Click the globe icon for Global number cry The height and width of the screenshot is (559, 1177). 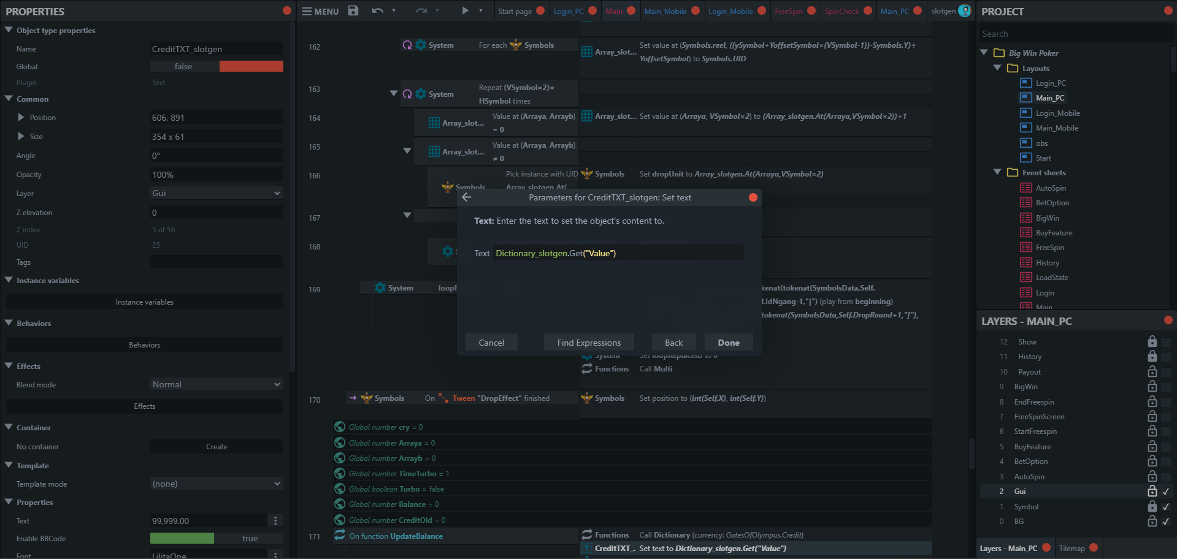coord(340,427)
